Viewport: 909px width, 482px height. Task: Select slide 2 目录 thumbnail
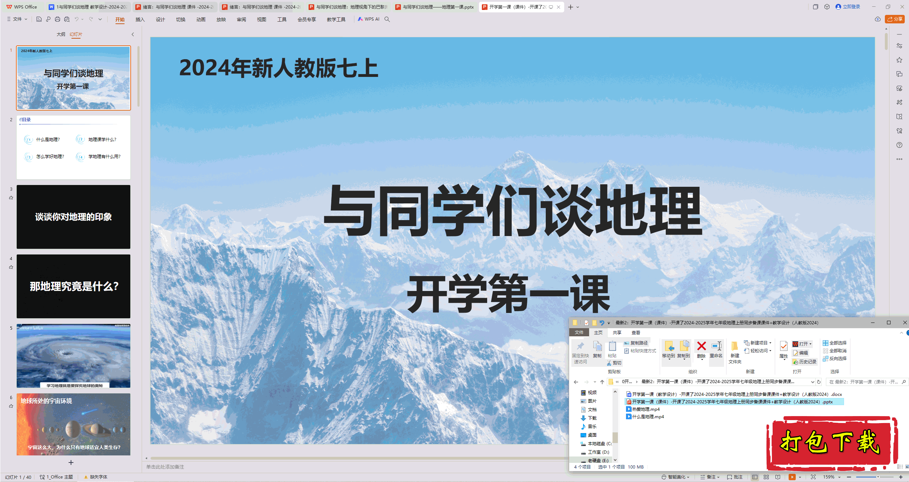point(74,147)
